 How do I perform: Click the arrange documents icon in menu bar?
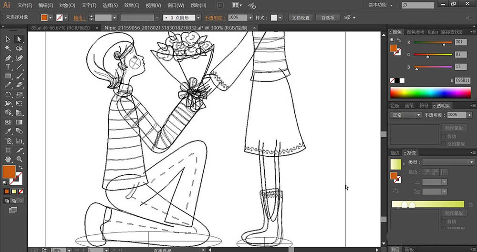pos(237,5)
